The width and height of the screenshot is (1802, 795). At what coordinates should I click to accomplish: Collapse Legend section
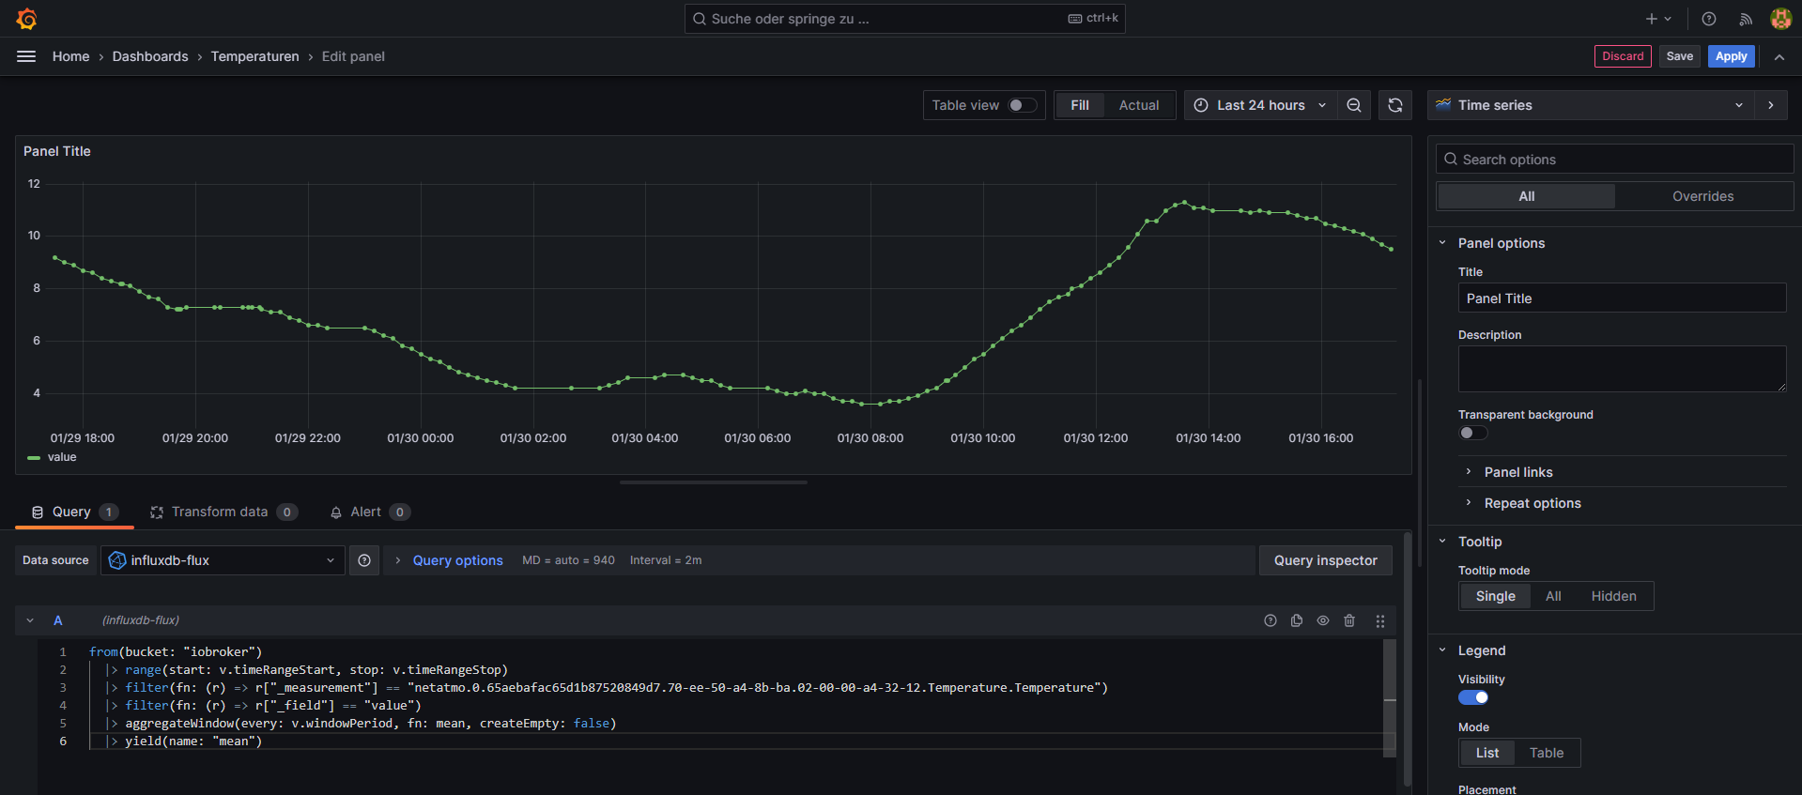1482,650
